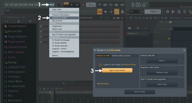Open the PATTERNS menu

pos(23,5)
